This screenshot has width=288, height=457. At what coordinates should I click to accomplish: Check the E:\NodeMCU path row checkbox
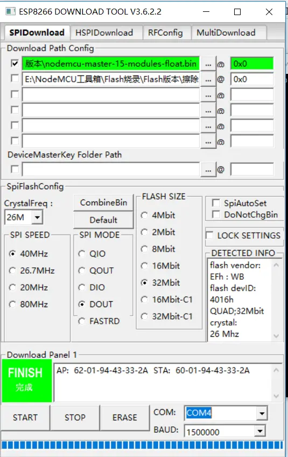15,79
